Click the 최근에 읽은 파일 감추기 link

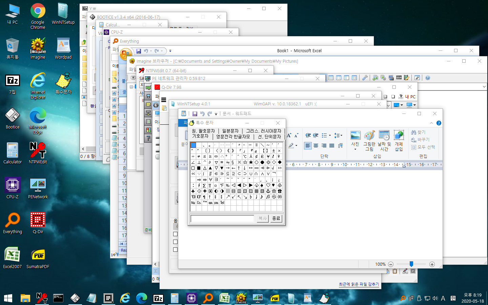point(359,284)
